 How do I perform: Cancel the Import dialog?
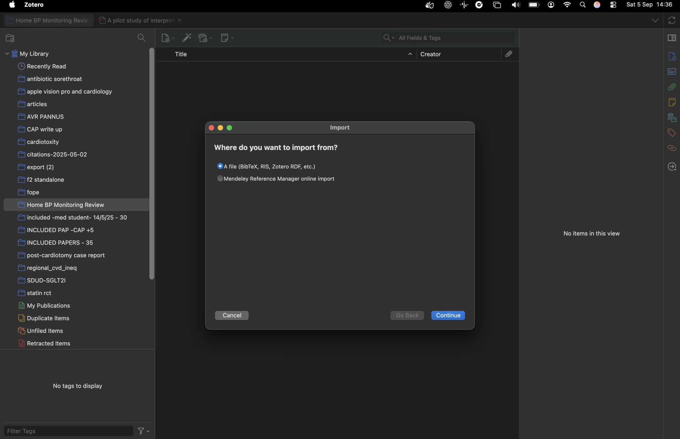[232, 315]
